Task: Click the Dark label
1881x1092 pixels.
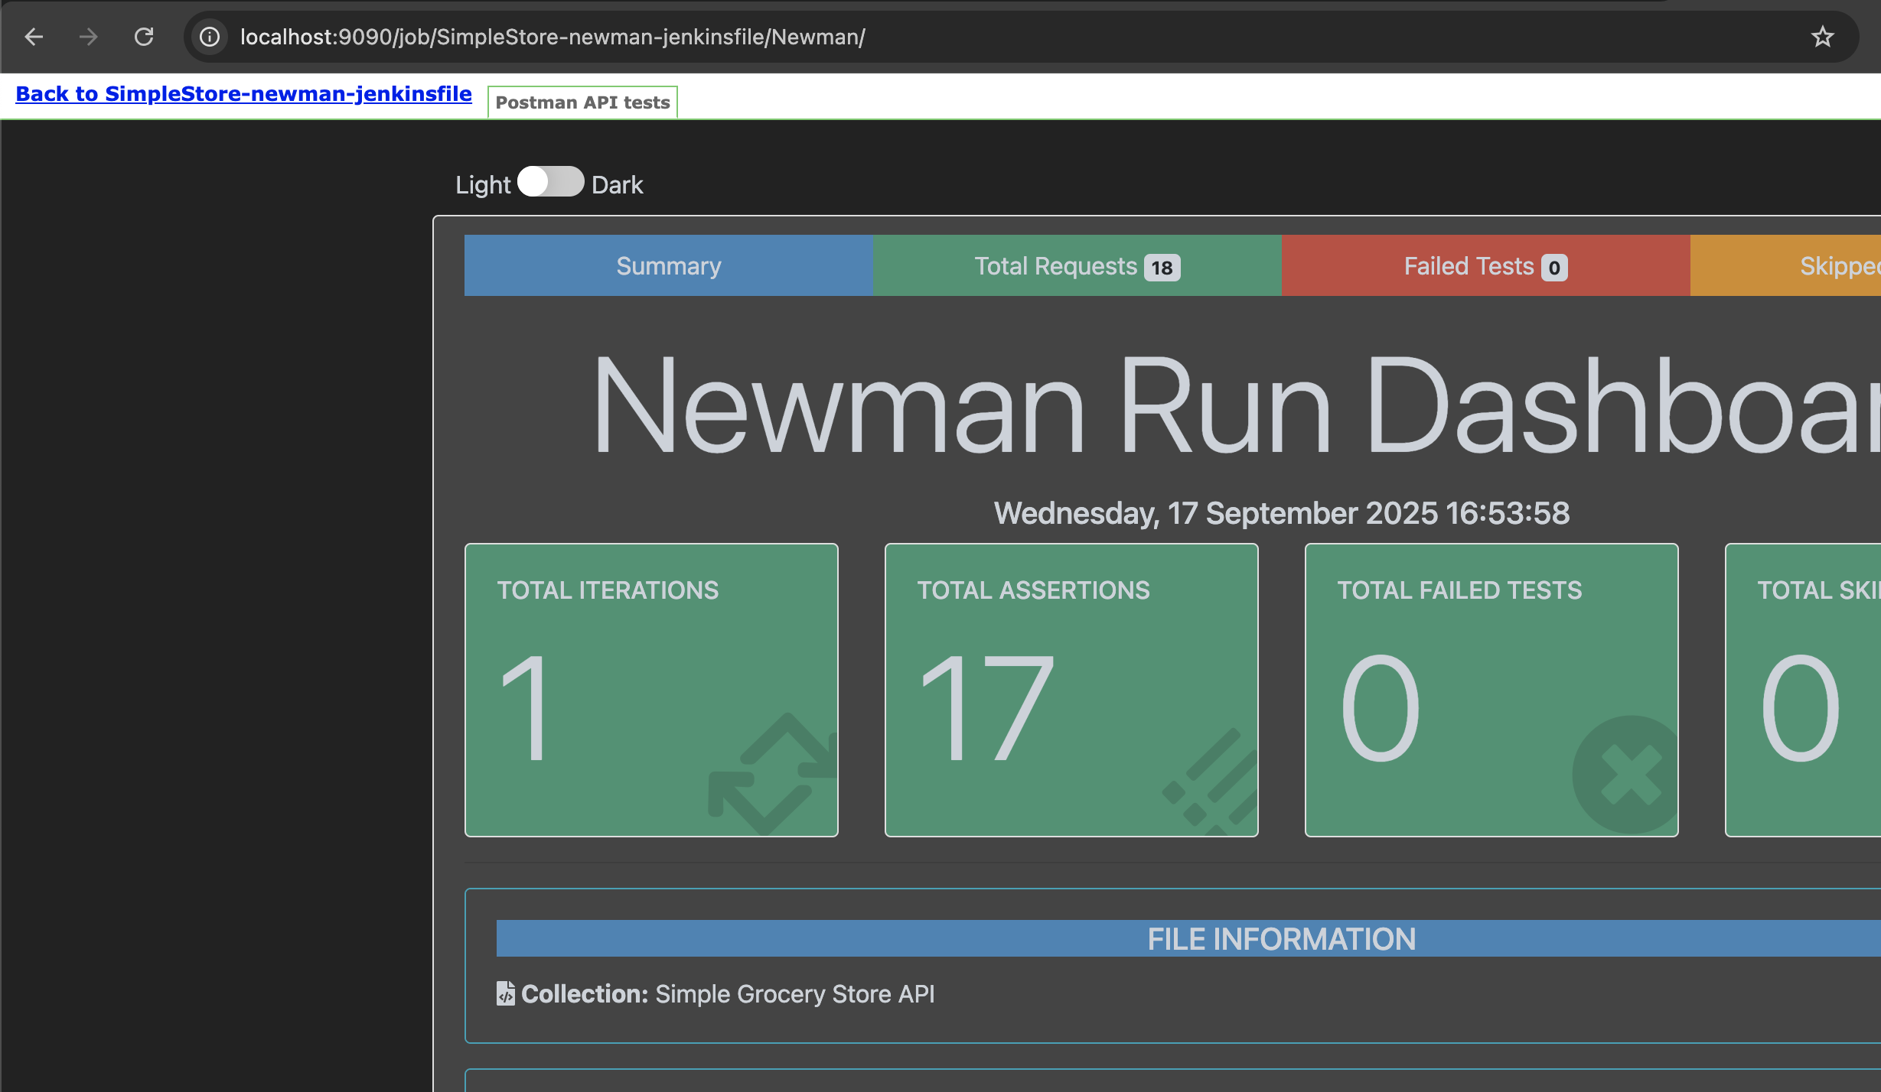Action: click(x=617, y=184)
